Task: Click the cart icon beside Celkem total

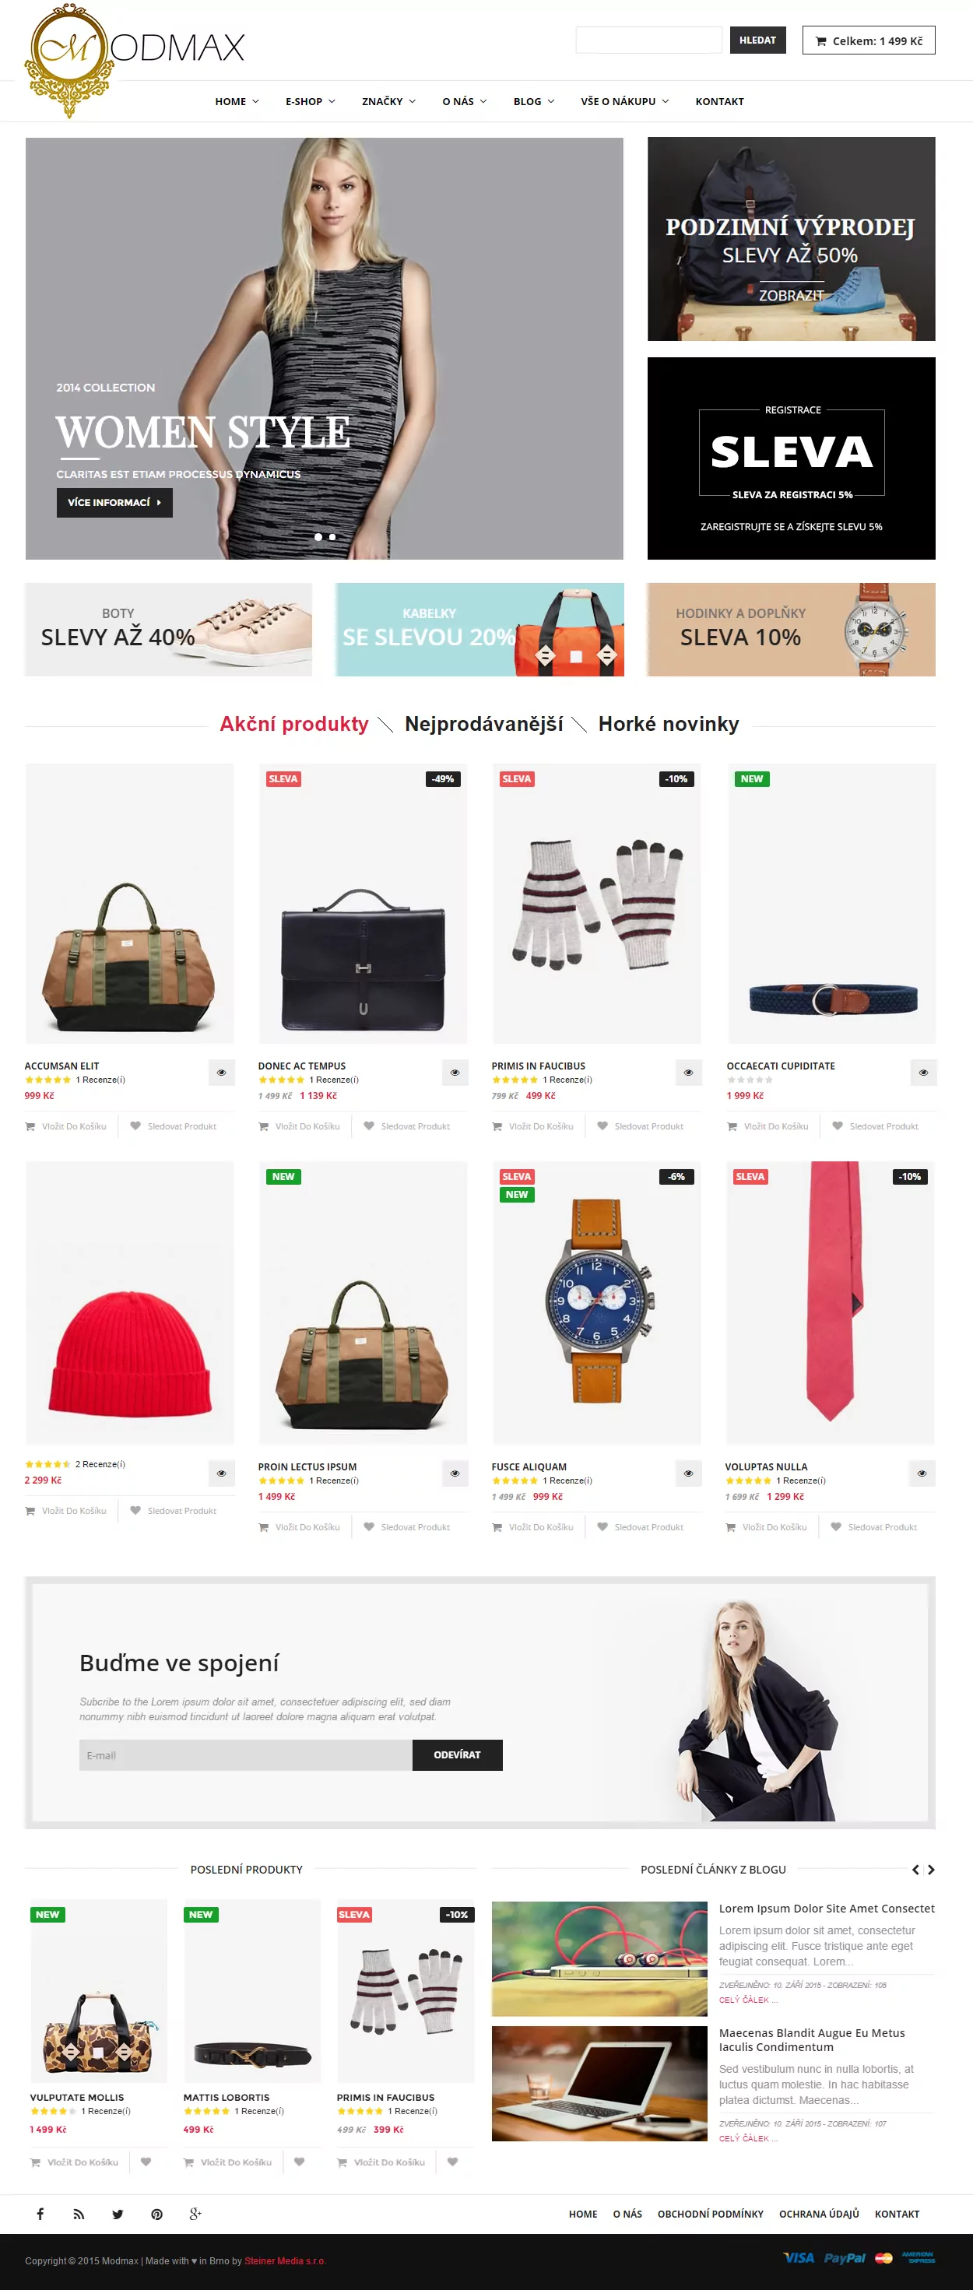Action: coord(821,41)
